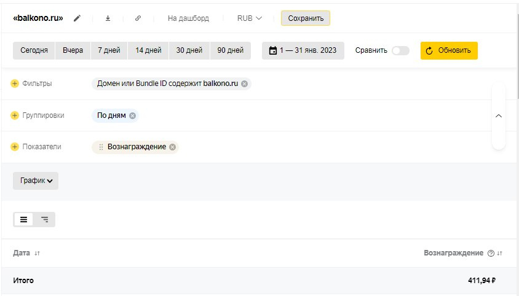Image resolution: width=519 pixels, height=296 pixels.
Task: Select the 30 дней period
Action: [189, 50]
